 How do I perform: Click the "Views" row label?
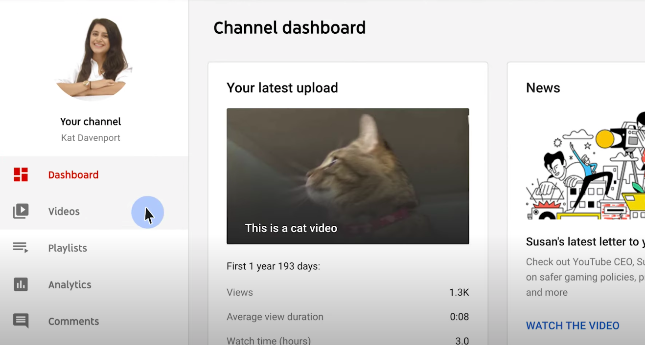tap(240, 292)
